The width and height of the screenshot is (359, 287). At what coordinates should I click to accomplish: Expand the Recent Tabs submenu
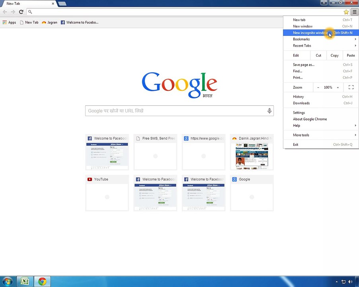click(x=321, y=45)
